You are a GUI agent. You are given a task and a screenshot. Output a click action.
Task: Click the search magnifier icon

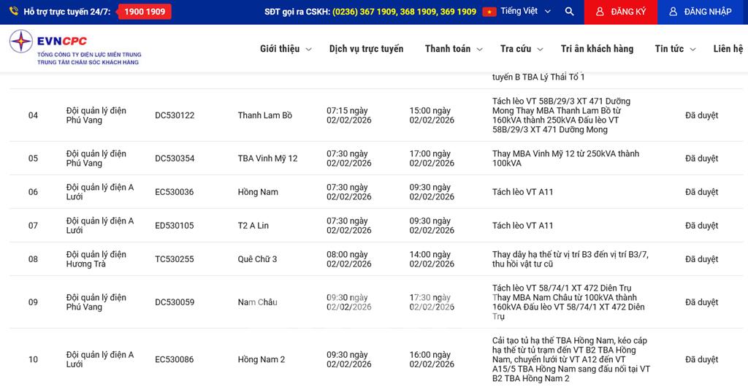click(x=570, y=12)
